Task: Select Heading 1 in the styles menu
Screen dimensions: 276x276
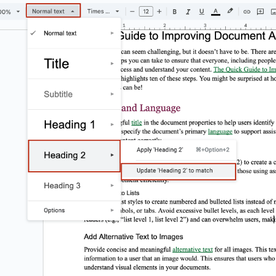Action: click(74, 125)
